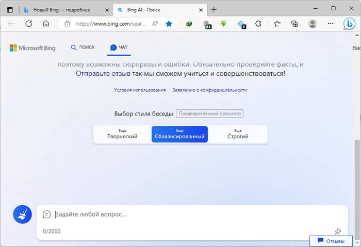Click the favorites star in address bar
361x247 pixels.
point(169,24)
